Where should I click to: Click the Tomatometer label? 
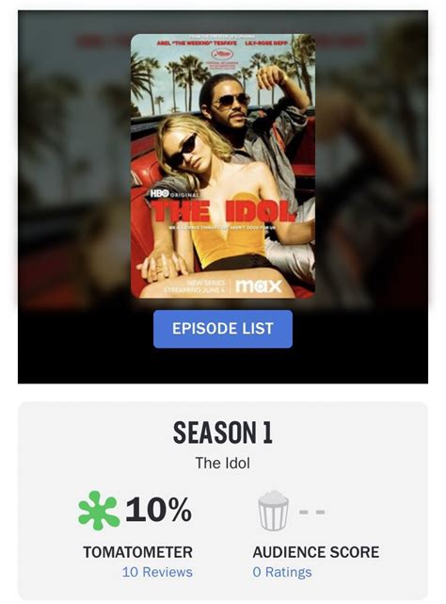point(137,552)
